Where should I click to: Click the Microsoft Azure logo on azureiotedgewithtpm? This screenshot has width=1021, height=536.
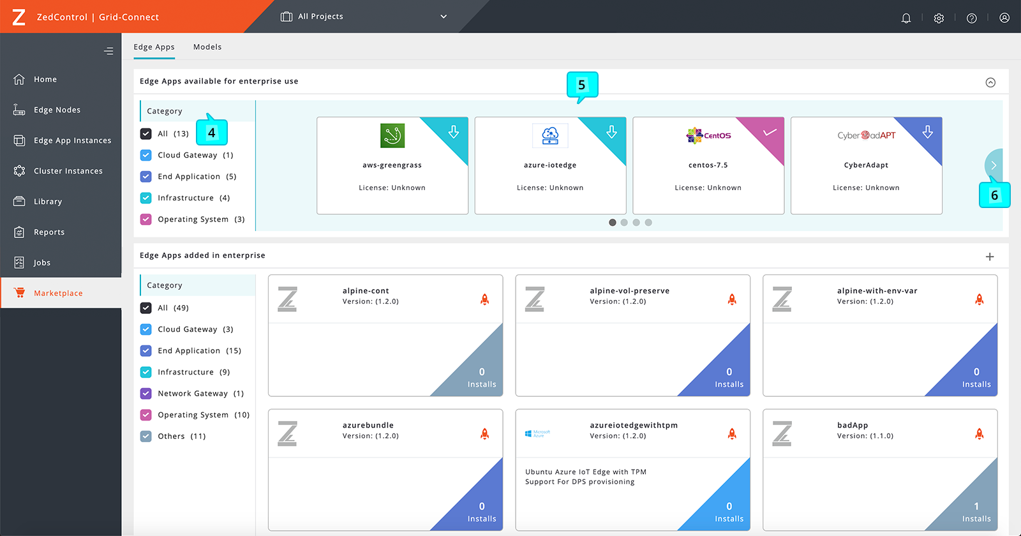click(x=538, y=434)
